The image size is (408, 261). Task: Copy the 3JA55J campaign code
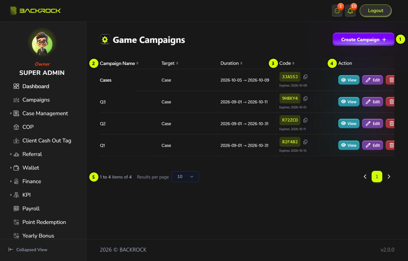[x=305, y=77]
